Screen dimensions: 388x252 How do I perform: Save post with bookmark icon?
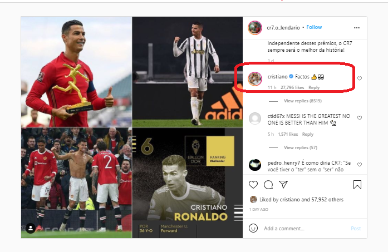(x=357, y=185)
